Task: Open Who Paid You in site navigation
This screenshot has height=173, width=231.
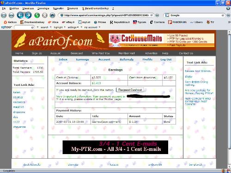Action: [x=101, y=53]
